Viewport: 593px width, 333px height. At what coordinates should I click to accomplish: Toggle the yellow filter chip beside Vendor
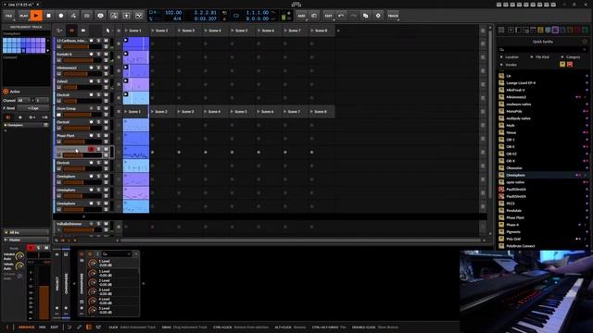(562, 65)
